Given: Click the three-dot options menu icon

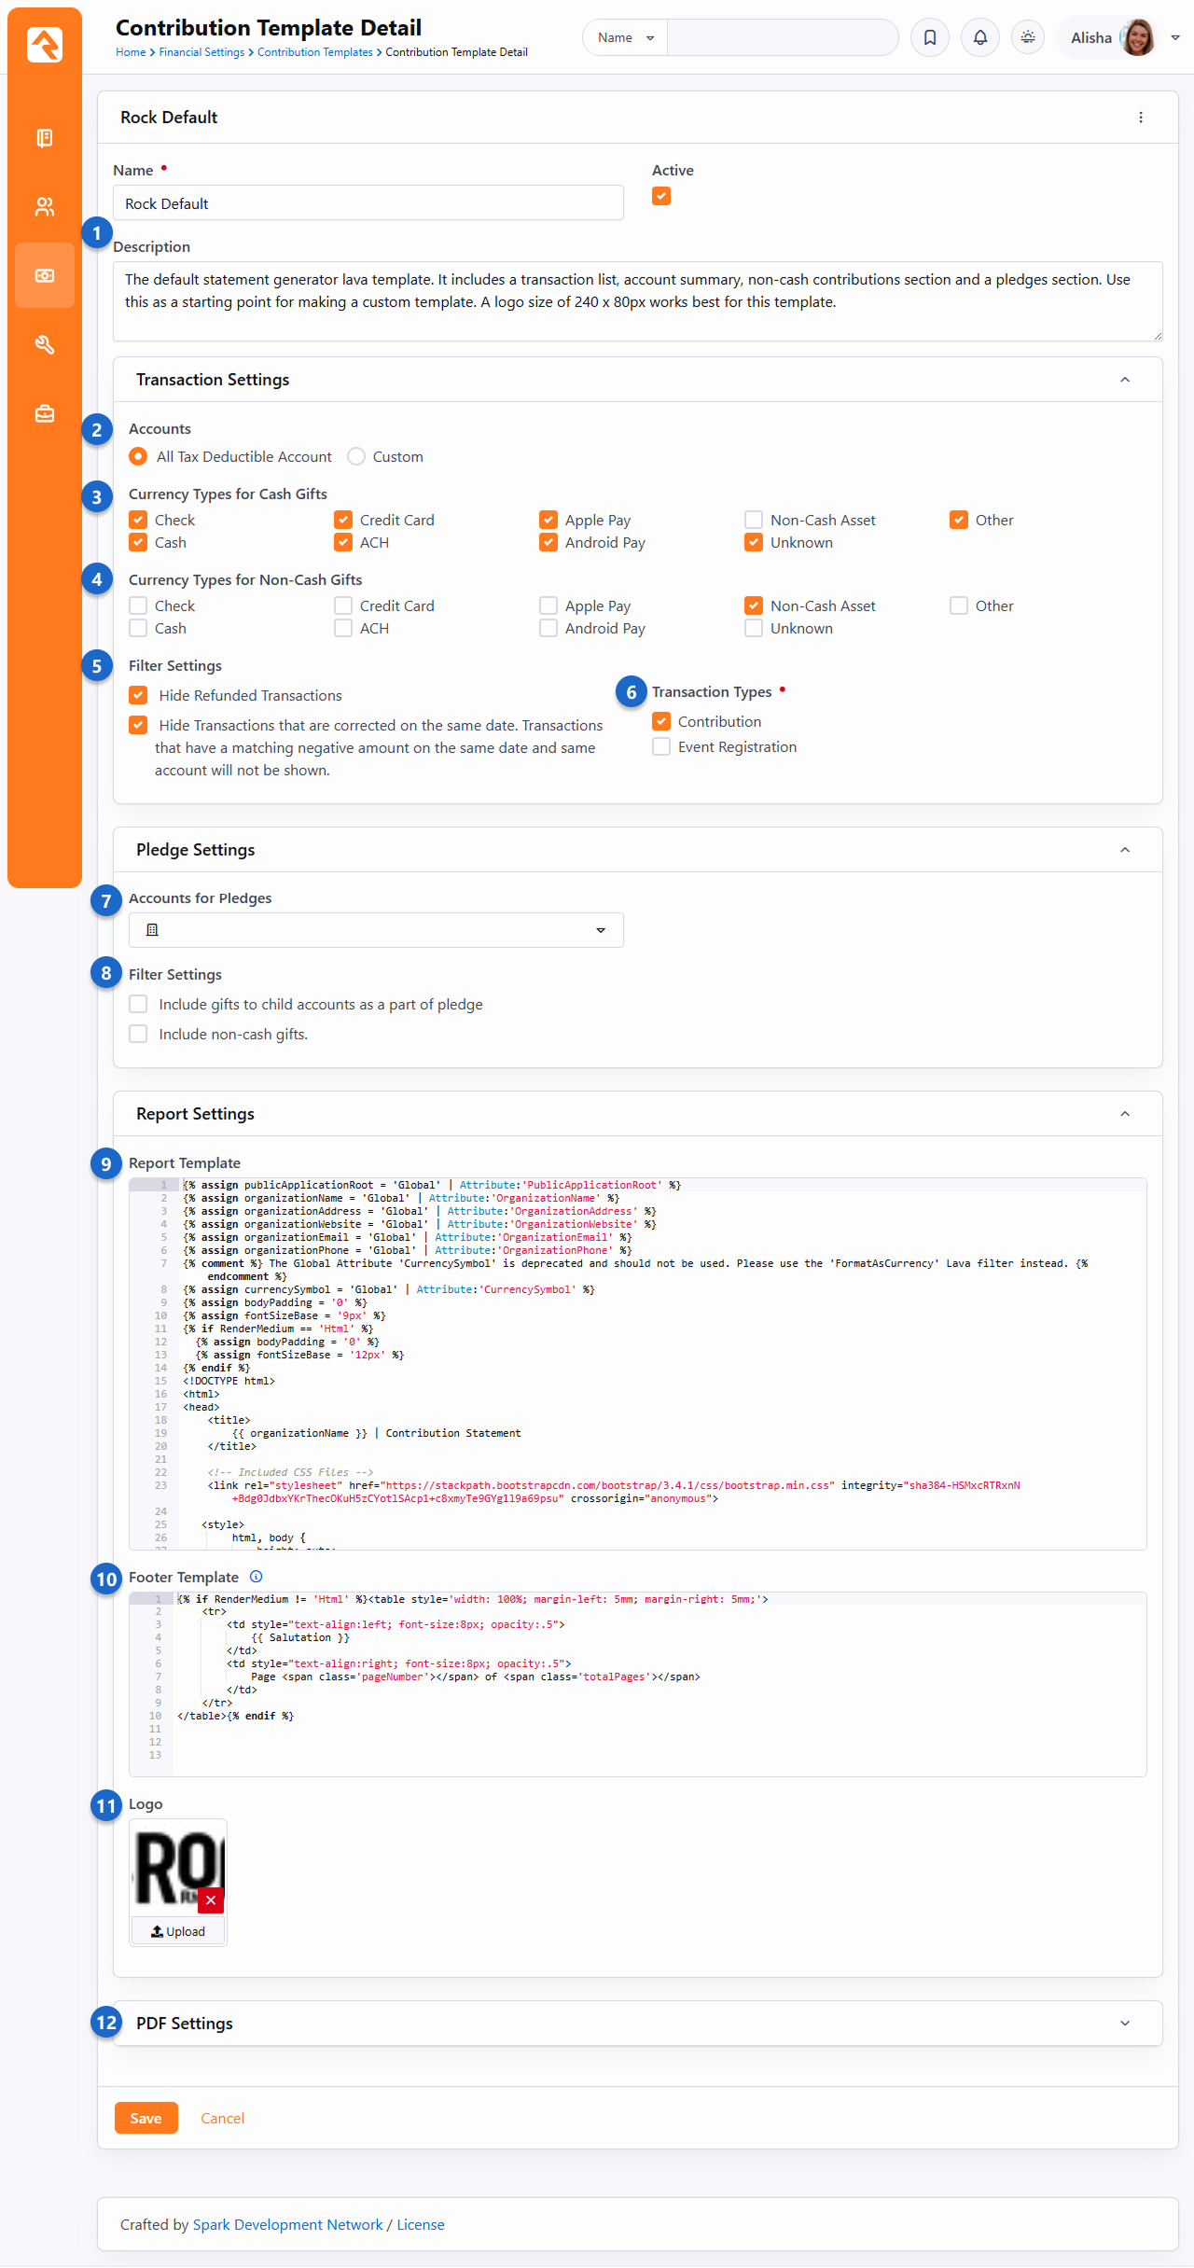Looking at the screenshot, I should [1141, 118].
